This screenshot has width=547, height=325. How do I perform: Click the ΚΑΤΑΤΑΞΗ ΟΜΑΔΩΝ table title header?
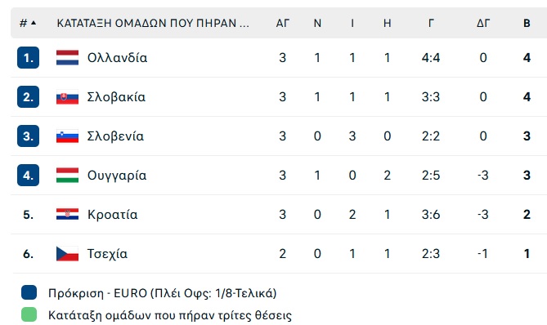[x=153, y=23]
